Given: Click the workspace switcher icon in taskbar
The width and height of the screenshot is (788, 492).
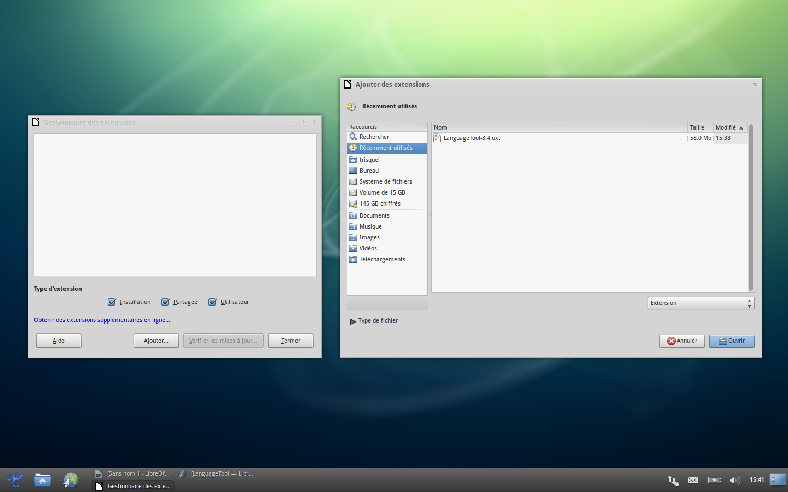Looking at the screenshot, I should click(778, 480).
